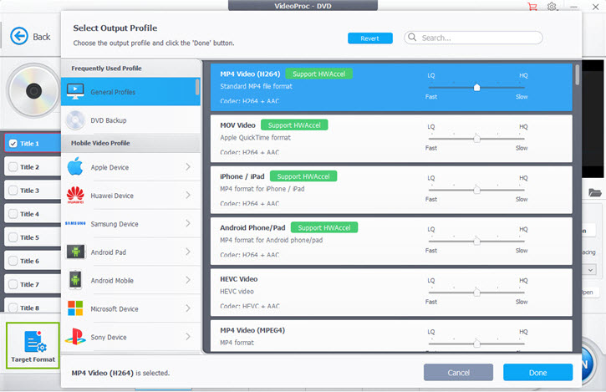
Task: Expand the Android Pad category arrow
Action: (187, 252)
